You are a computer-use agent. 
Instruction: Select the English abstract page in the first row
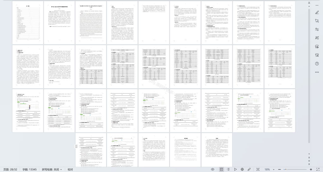point(91,23)
